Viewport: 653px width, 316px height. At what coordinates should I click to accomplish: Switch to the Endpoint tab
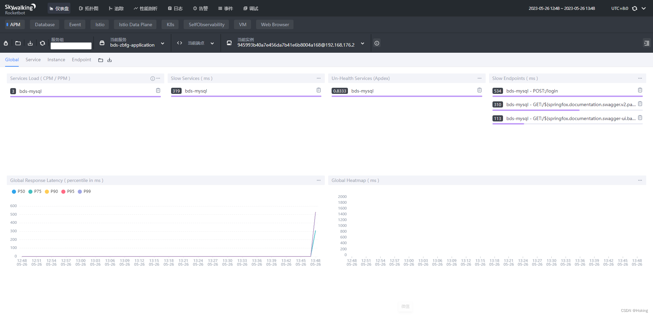click(82, 60)
